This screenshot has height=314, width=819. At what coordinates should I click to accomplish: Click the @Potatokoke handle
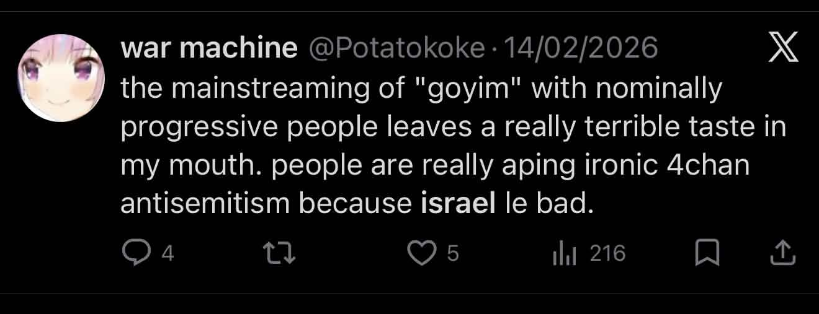[x=396, y=48]
